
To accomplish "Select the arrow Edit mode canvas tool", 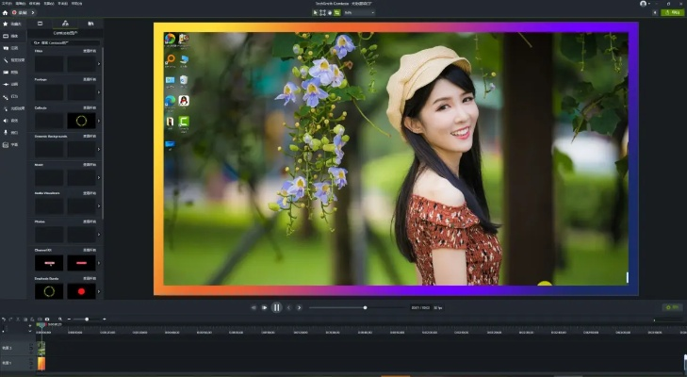I will 315,12.
